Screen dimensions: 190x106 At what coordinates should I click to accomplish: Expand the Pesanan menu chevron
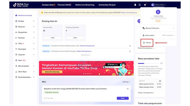coord(34,26)
